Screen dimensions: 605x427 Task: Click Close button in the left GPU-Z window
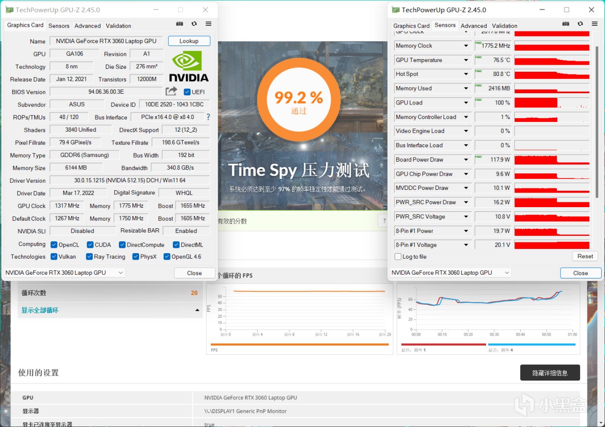[194, 273]
